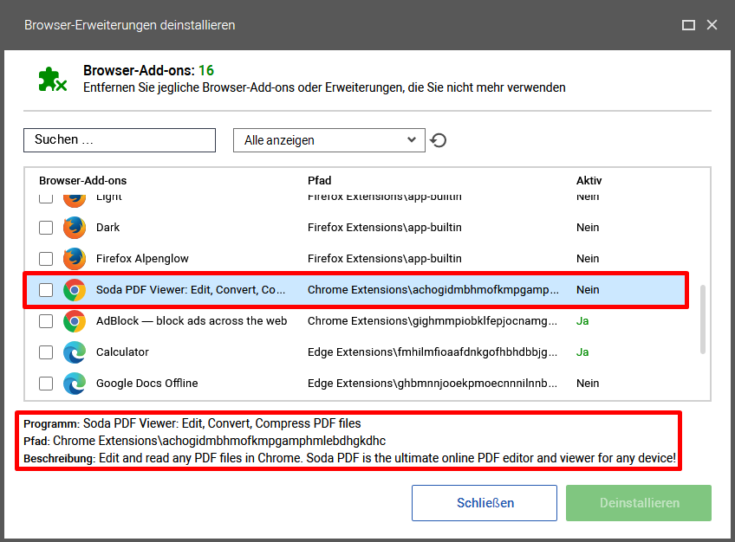Maximize the Browser-Erweiterungen dialog window
This screenshot has height=542, width=735.
(x=688, y=25)
